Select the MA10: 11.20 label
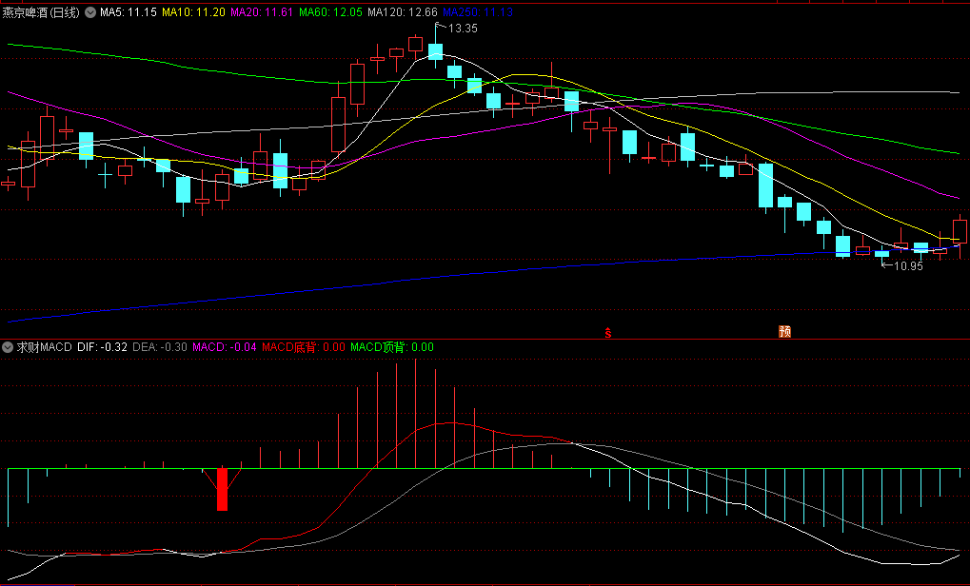The height and width of the screenshot is (586, 970). pyautogui.click(x=193, y=12)
